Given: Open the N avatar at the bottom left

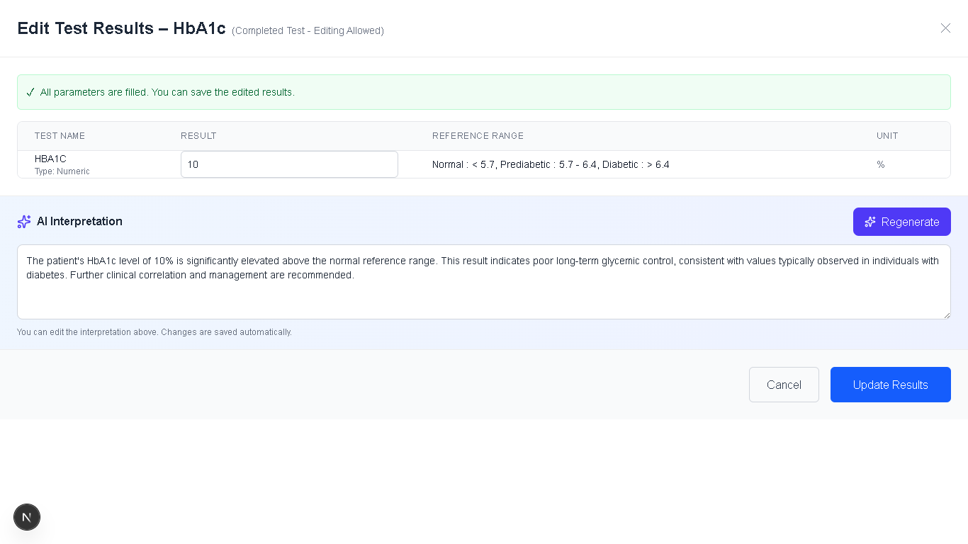Looking at the screenshot, I should coord(27,517).
